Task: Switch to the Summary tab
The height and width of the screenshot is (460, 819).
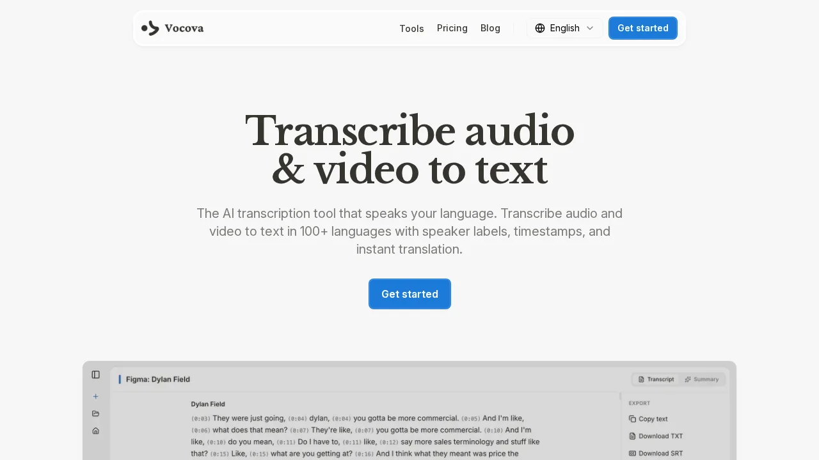Action: point(702,379)
